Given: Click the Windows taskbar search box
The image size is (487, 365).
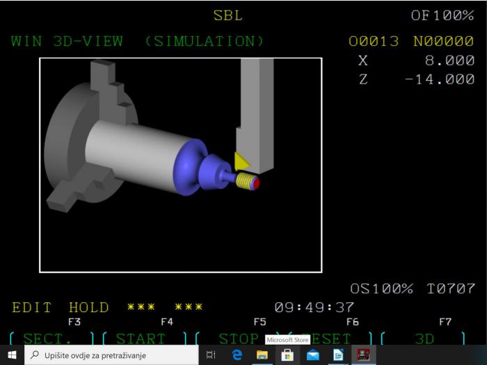Looking at the screenshot, I should pos(111,355).
